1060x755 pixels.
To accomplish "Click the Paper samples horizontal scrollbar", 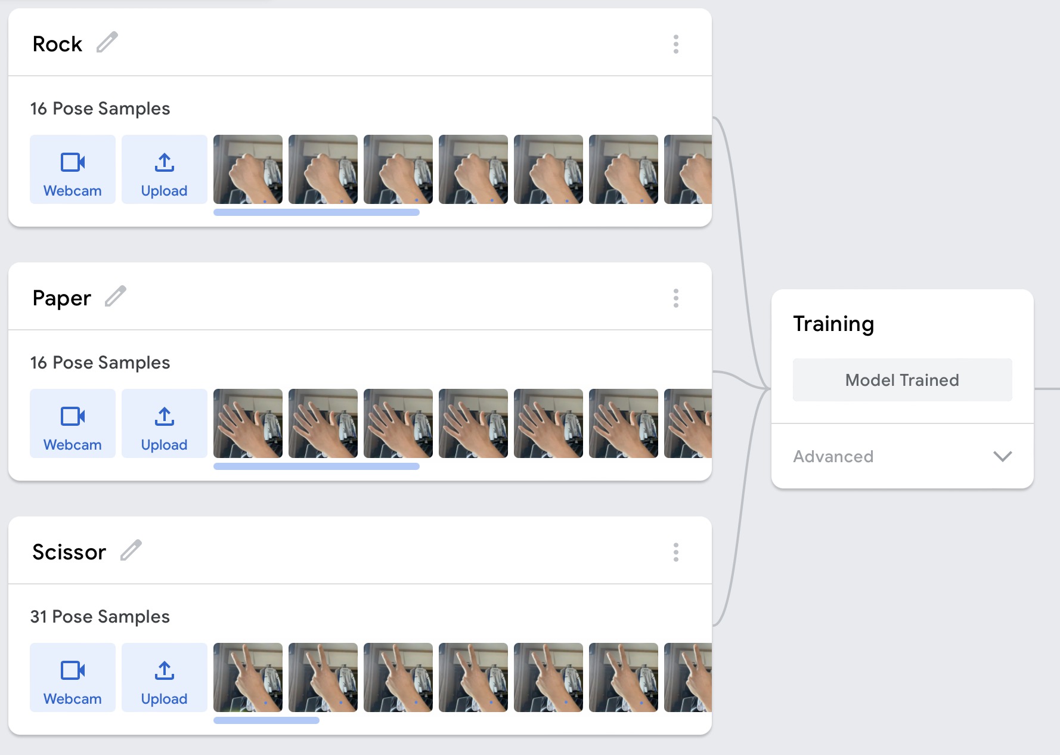I will tap(317, 466).
